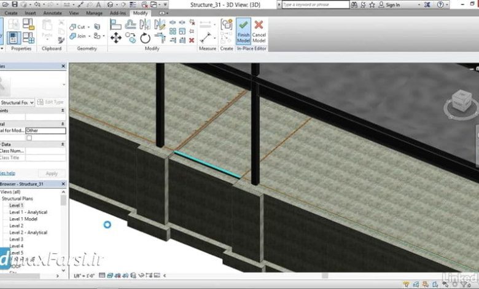Select Mirror - Pick Axis tool
479x289 pixels.
[145, 25]
